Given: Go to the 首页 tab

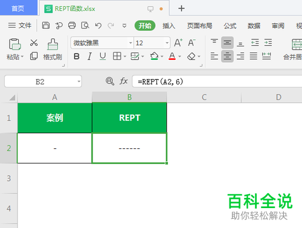Looking at the screenshot, I should pyautogui.click(x=18, y=8).
